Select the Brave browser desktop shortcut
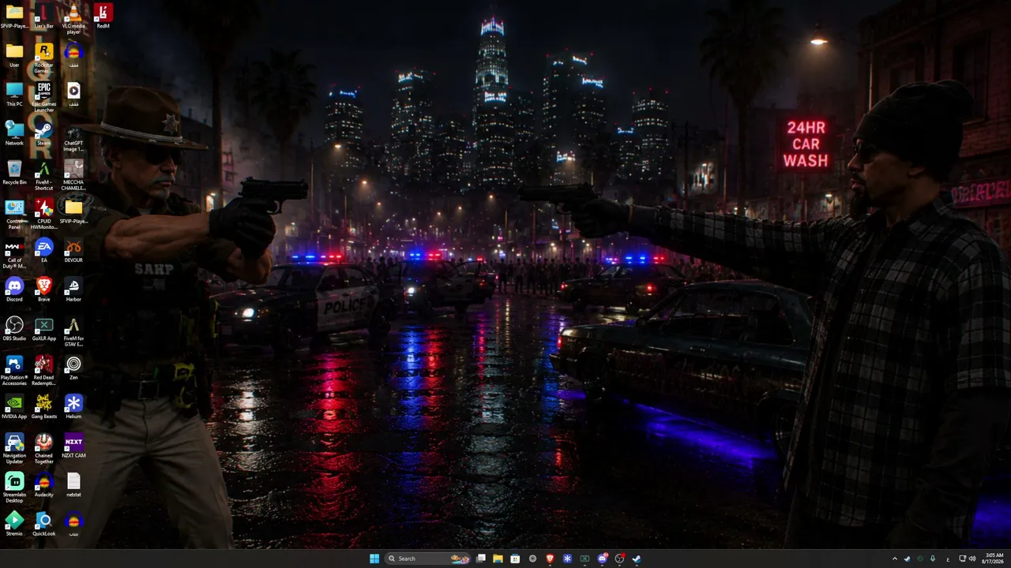The image size is (1011, 568). (44, 290)
